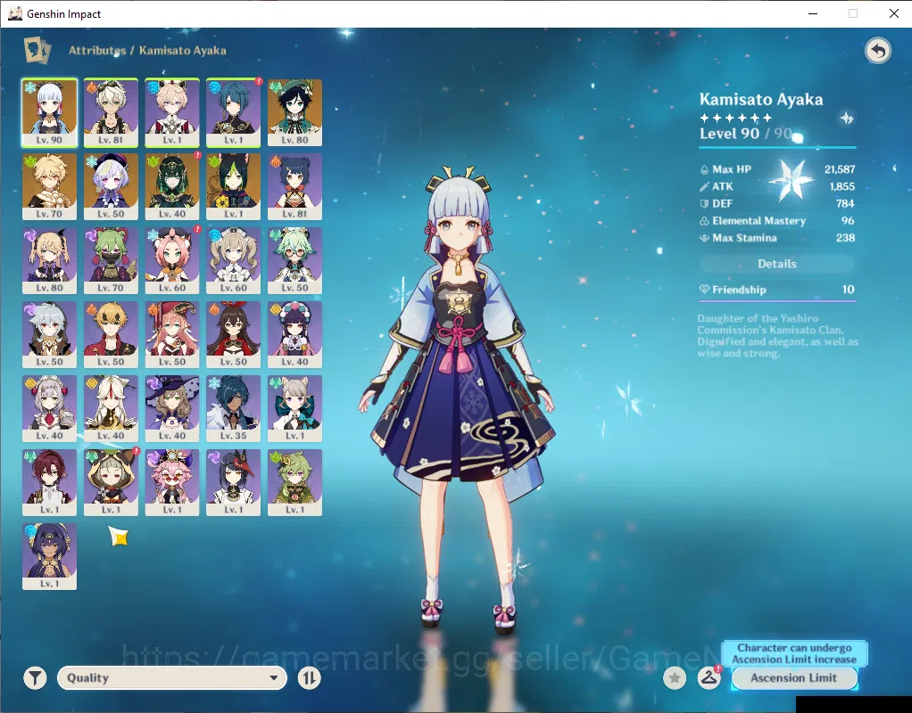
Task: Click the Elemental Mastery 96 stat
Action: click(777, 221)
